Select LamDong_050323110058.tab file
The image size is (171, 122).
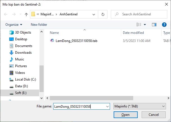pos(76,41)
